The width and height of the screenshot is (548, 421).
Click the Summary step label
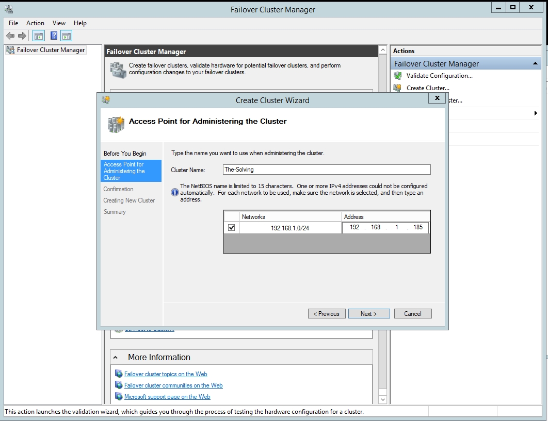pos(114,212)
